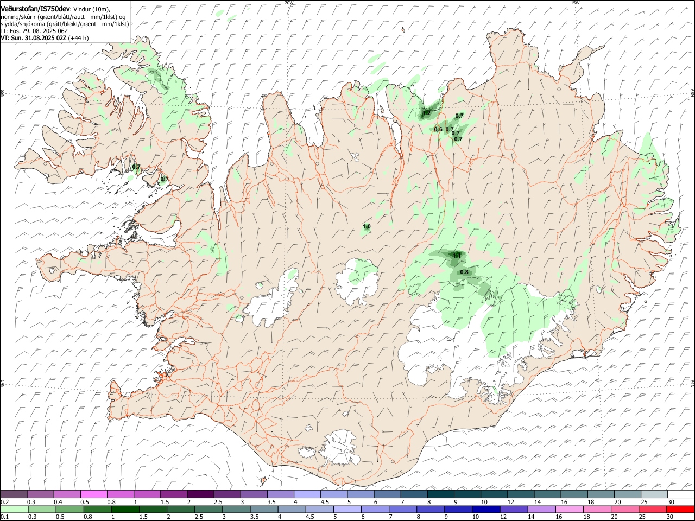Click the 0.6 precipitation value on map
This screenshot has width=695, height=521.
pyautogui.click(x=438, y=129)
